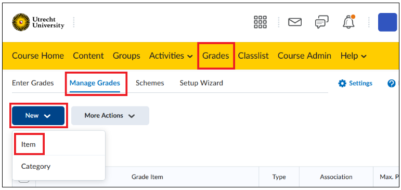
Task: Click the blue user profile avatar
Action: pos(387,22)
